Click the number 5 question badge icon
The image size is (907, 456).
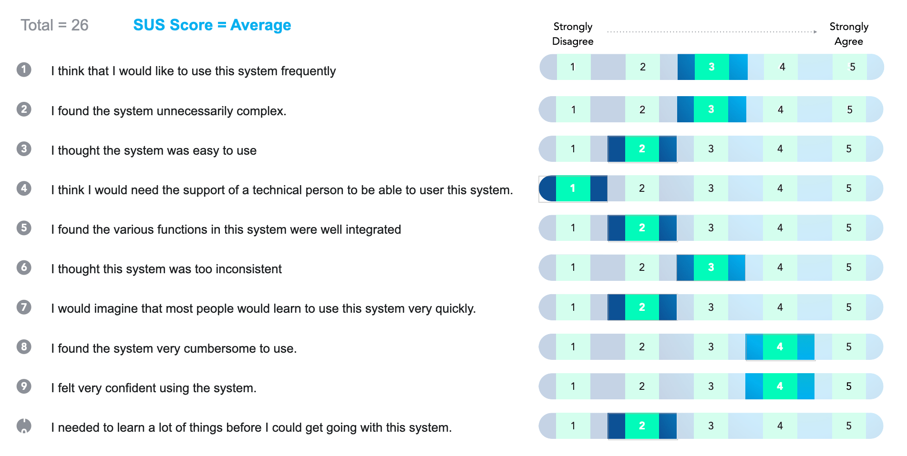tap(24, 228)
